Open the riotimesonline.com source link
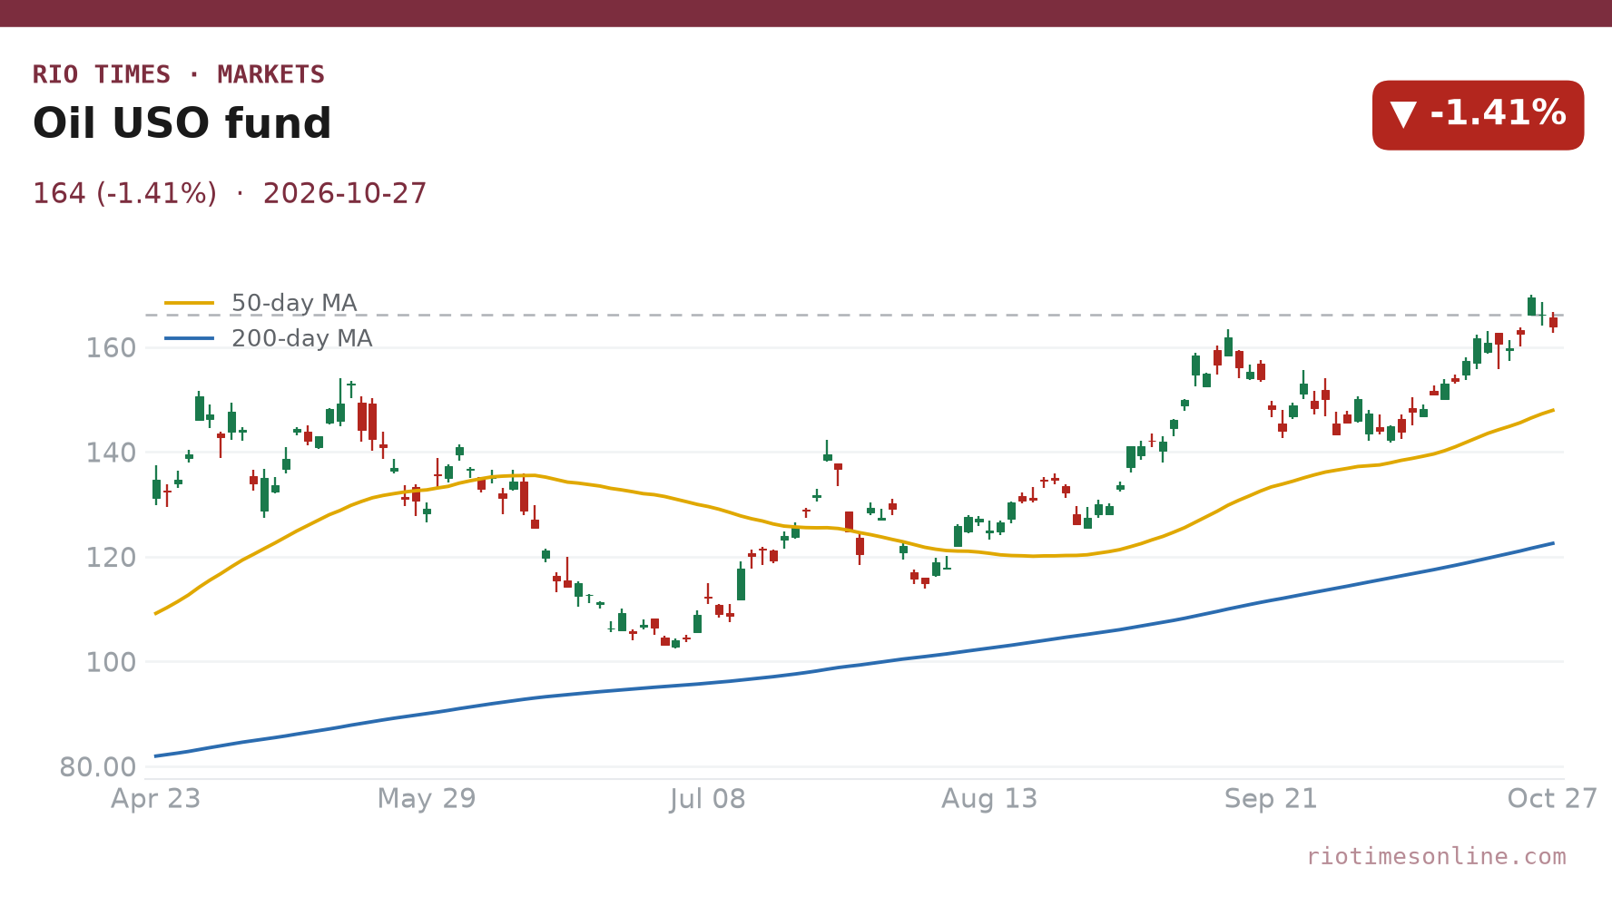 [1436, 857]
